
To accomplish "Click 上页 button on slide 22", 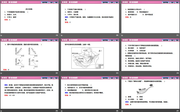I will coord(51,40).
